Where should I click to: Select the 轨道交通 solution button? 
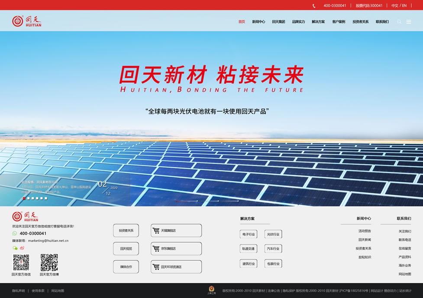coord(249,249)
